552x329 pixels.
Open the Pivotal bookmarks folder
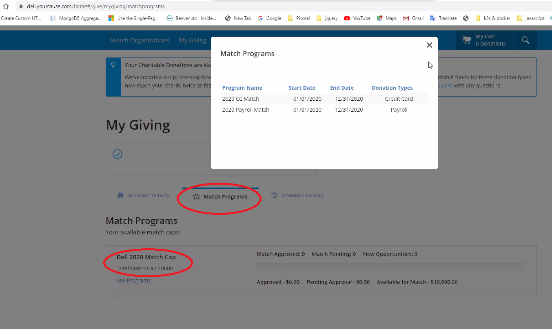tap(299, 18)
